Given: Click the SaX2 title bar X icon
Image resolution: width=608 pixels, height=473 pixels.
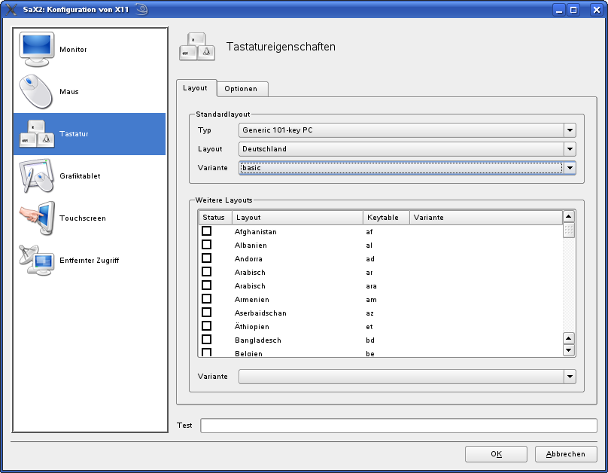Looking at the screenshot, I should click(x=11, y=11).
